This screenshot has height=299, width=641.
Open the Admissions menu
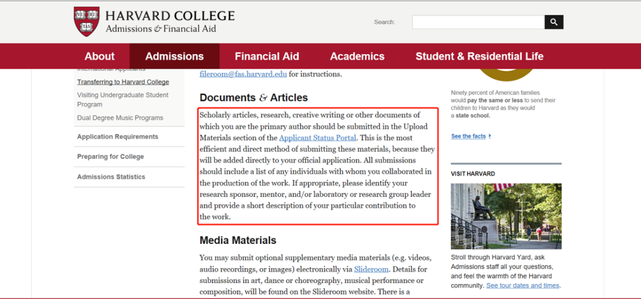pyautogui.click(x=174, y=56)
